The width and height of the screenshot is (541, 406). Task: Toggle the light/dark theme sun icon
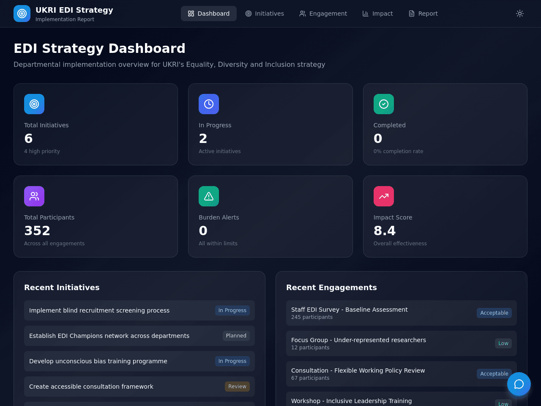click(x=520, y=14)
